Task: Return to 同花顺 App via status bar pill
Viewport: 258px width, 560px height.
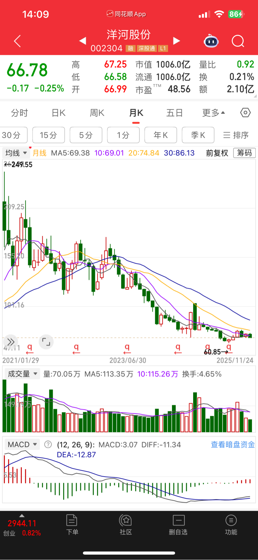Action: (126, 14)
